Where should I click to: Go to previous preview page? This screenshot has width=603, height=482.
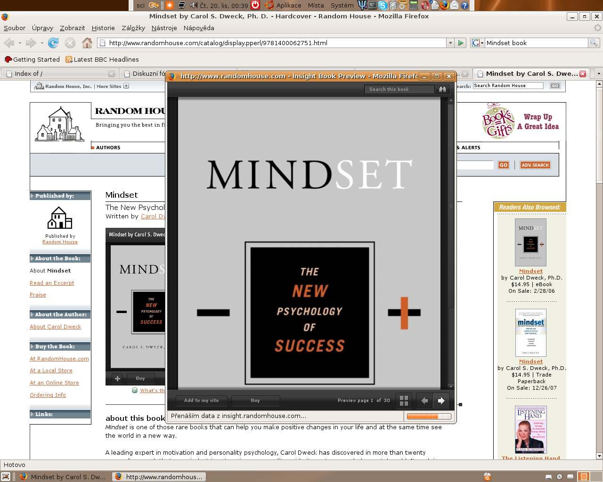pos(424,401)
